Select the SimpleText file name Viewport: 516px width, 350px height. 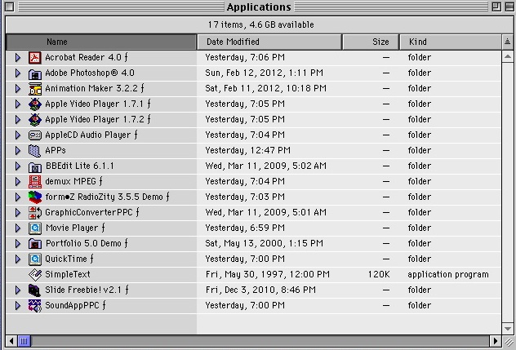[x=68, y=274]
